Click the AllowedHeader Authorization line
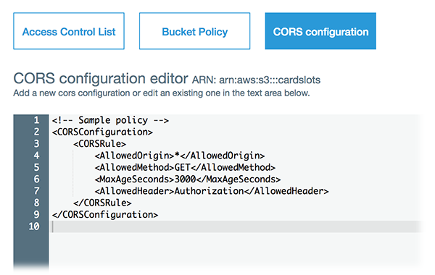The image size is (435, 275). point(212,191)
